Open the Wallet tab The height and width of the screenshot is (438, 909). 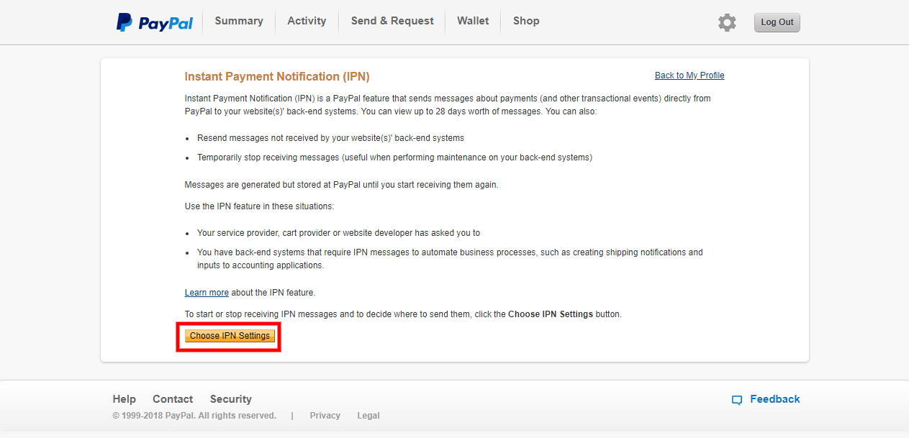(473, 21)
